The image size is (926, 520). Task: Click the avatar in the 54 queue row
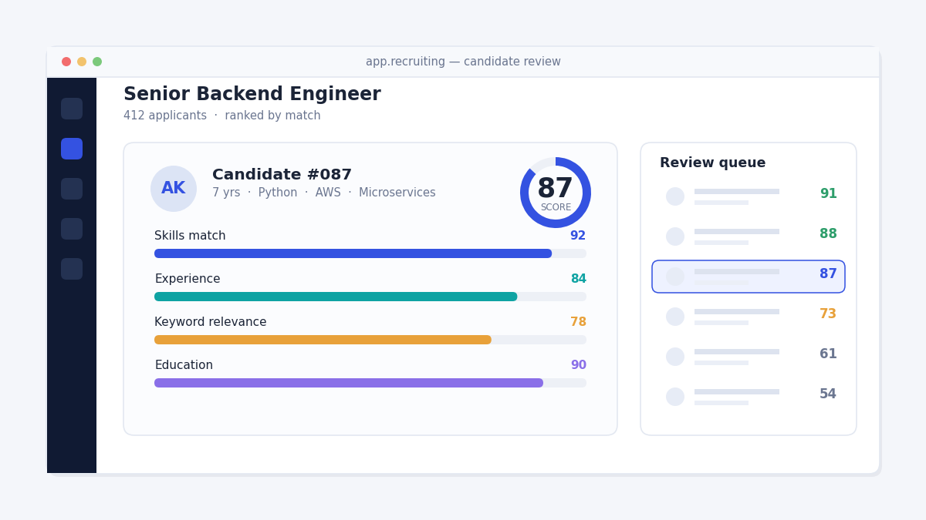coord(675,397)
